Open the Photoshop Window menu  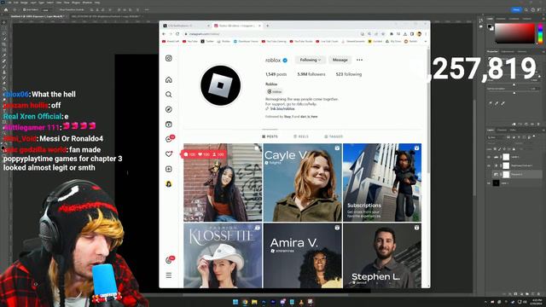tap(87, 3)
